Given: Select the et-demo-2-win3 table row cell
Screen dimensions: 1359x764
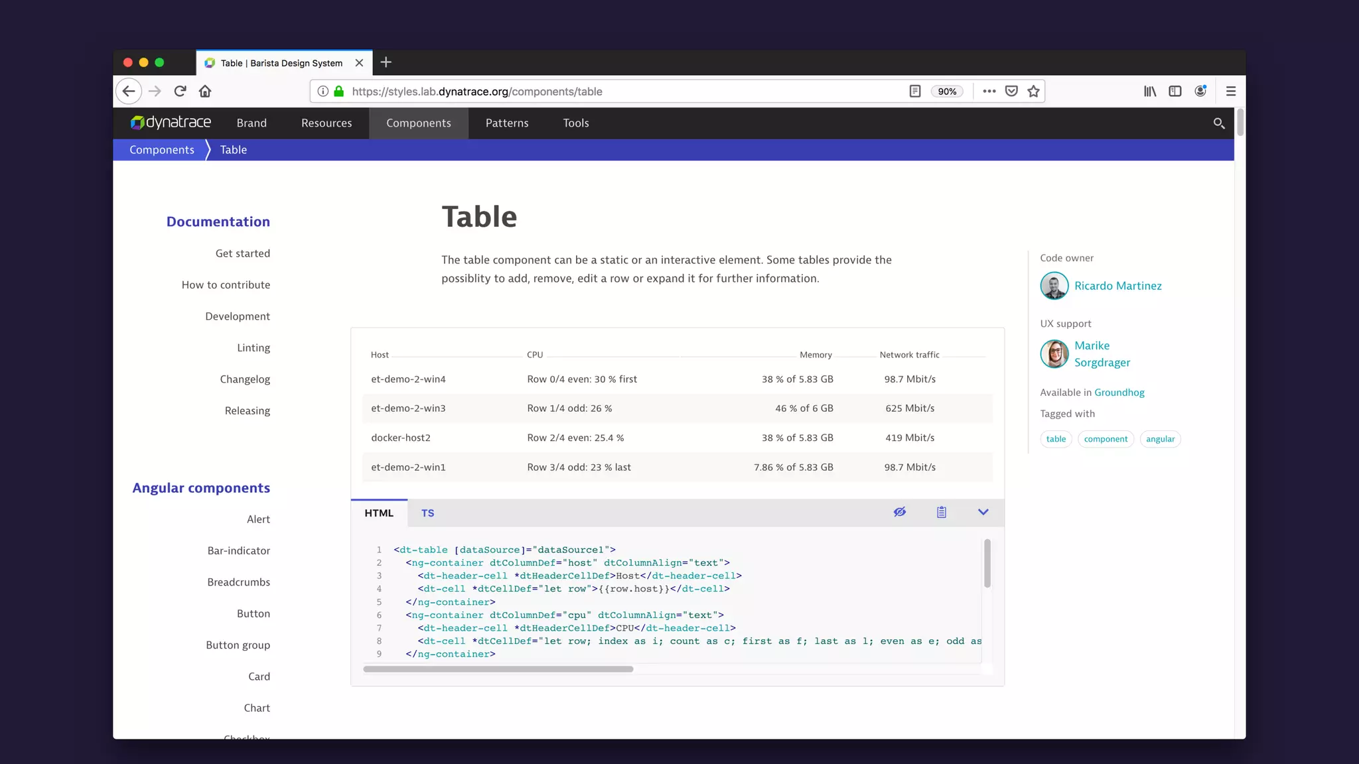Looking at the screenshot, I should point(408,409).
